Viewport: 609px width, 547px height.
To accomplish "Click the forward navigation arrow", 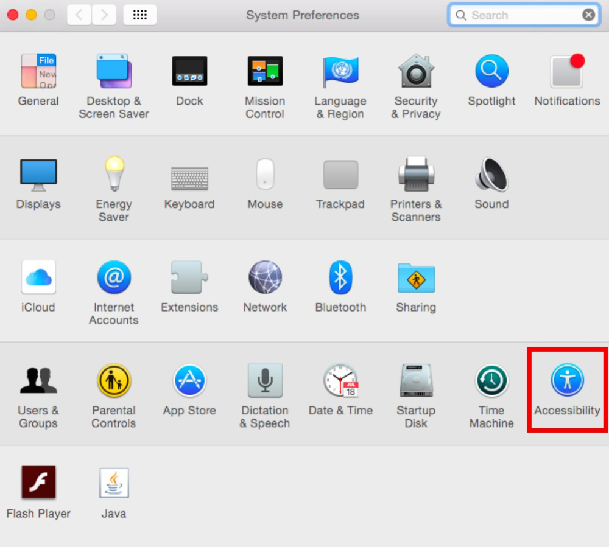I will point(104,15).
